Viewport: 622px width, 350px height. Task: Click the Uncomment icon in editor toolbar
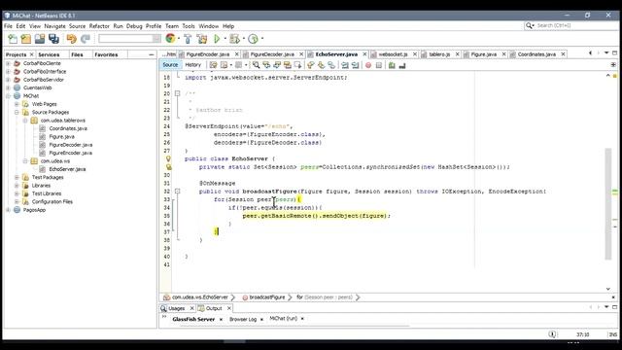[x=402, y=65]
